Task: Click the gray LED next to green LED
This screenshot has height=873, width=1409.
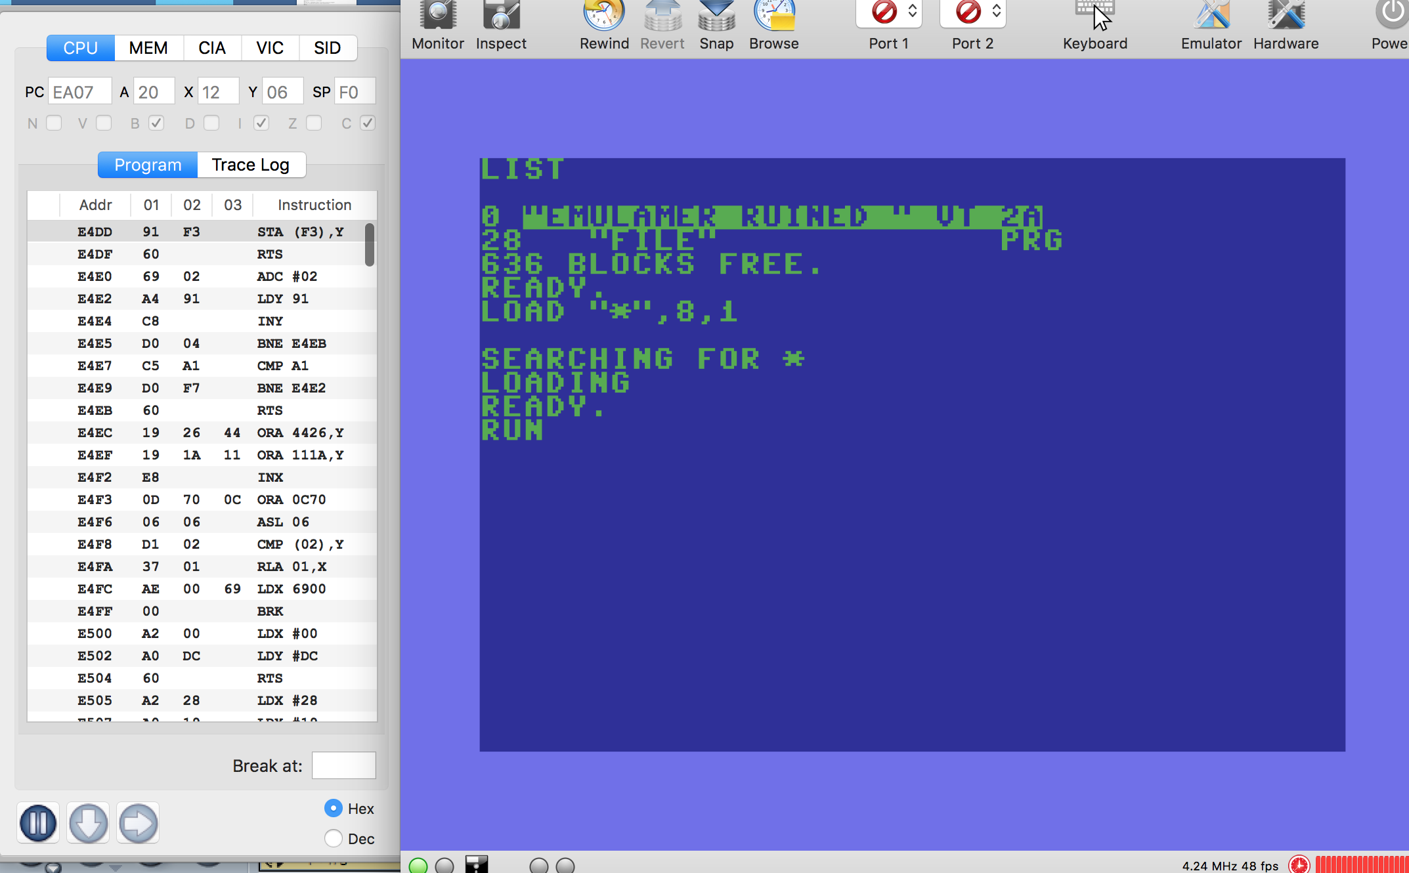Action: [444, 865]
